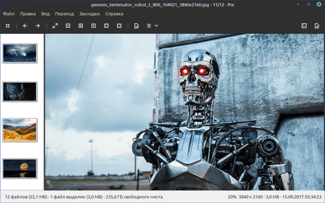Screen dimensions: 325x203
Task: Minimize the Pix window
Action: pos(298,5)
